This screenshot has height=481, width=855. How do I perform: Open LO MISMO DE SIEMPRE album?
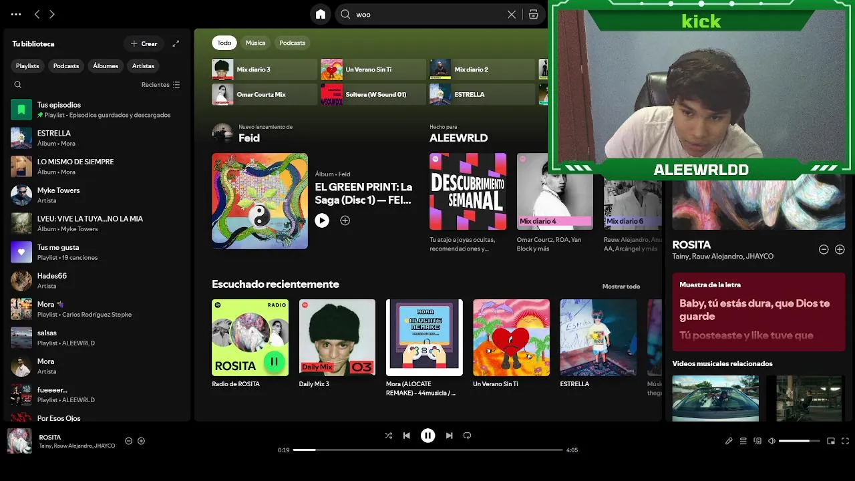click(96, 166)
